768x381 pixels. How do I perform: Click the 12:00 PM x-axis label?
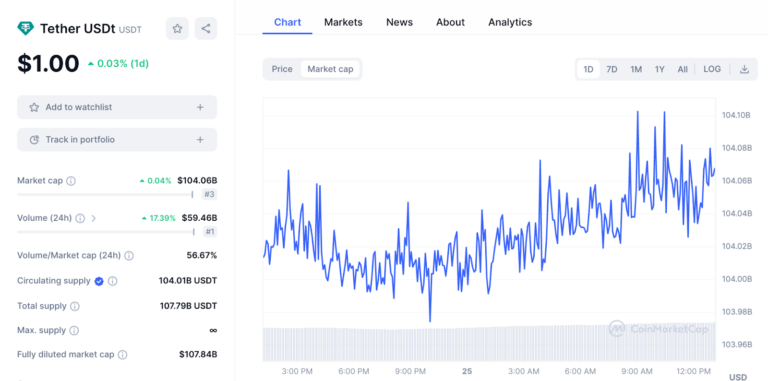tap(693, 371)
